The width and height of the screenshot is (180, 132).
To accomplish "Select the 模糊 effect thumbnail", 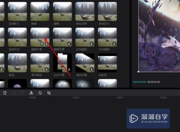I will [x=62, y=11].
